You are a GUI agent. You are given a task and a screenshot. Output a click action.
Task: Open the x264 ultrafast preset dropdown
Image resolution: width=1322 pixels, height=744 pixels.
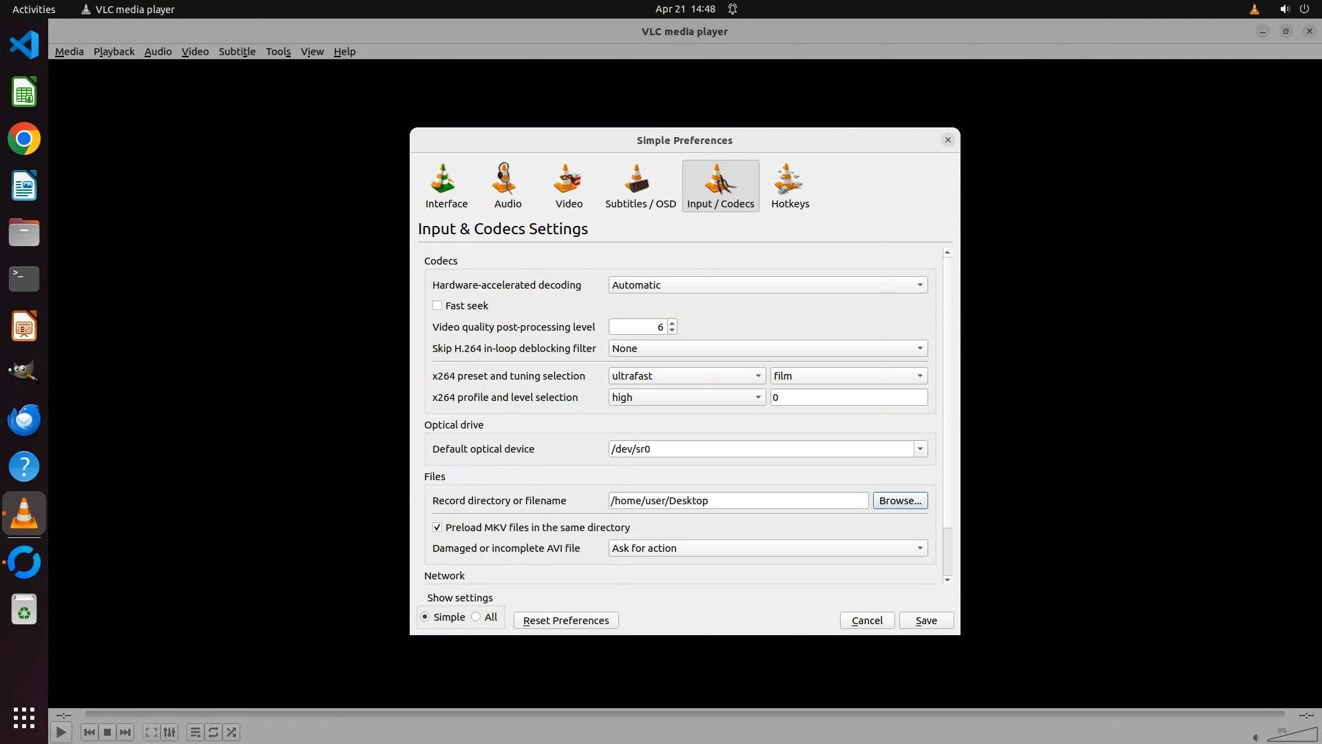tap(686, 375)
